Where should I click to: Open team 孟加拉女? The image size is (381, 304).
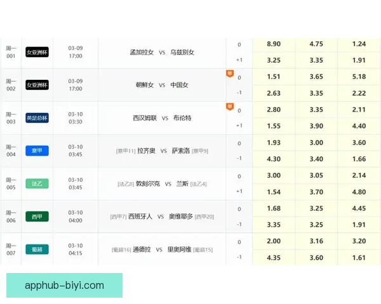(x=142, y=52)
